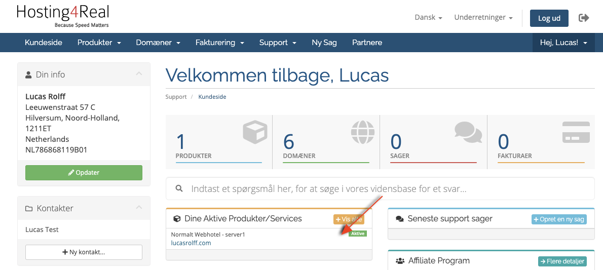Click the chat bubbles icon in Sager tile

[468, 133]
